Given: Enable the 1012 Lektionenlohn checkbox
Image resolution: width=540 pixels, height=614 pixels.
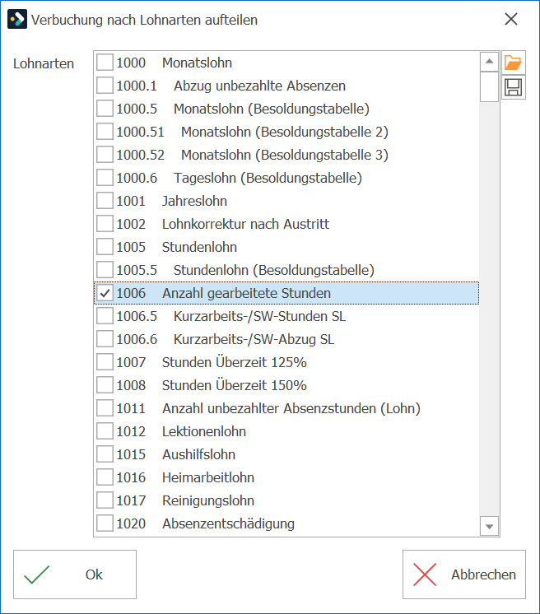Looking at the screenshot, I should (105, 431).
